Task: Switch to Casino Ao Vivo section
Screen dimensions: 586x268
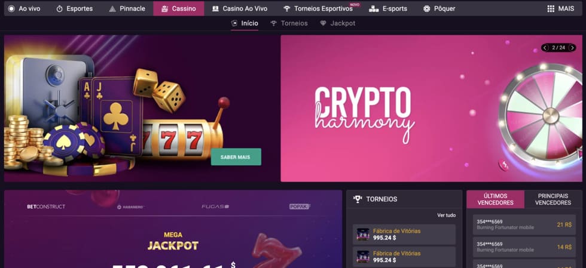Action: [x=240, y=8]
